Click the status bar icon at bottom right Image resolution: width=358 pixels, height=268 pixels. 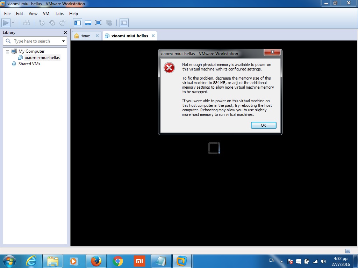(348, 251)
